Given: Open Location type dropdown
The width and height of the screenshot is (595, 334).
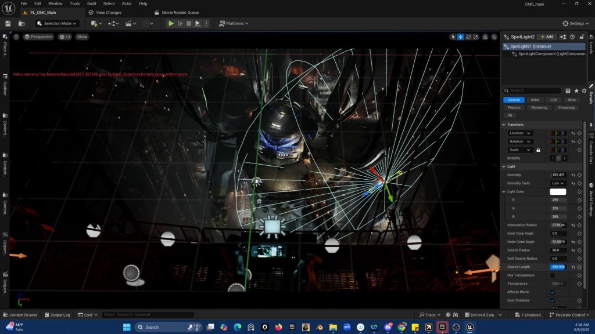Looking at the screenshot, I should tap(519, 133).
